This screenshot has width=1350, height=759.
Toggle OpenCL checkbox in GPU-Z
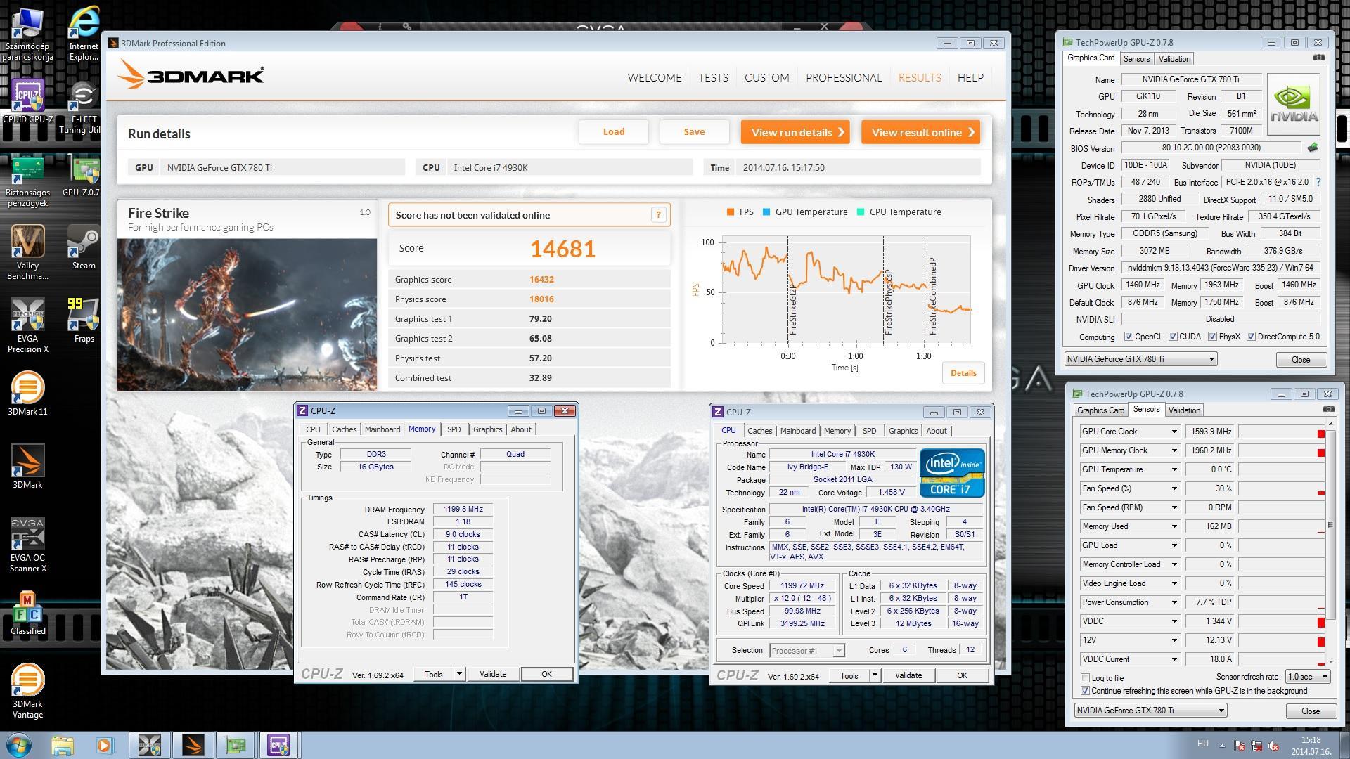[1129, 337]
